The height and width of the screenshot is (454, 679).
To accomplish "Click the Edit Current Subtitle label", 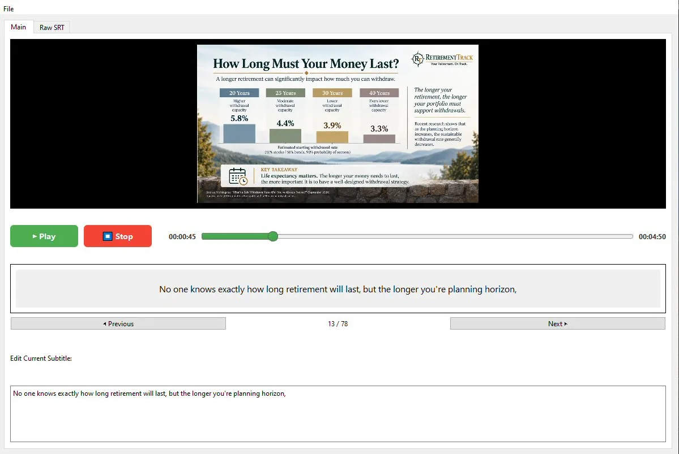I will pyautogui.click(x=41, y=358).
